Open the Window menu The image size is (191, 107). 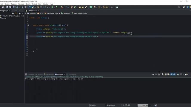(x=46, y=4)
